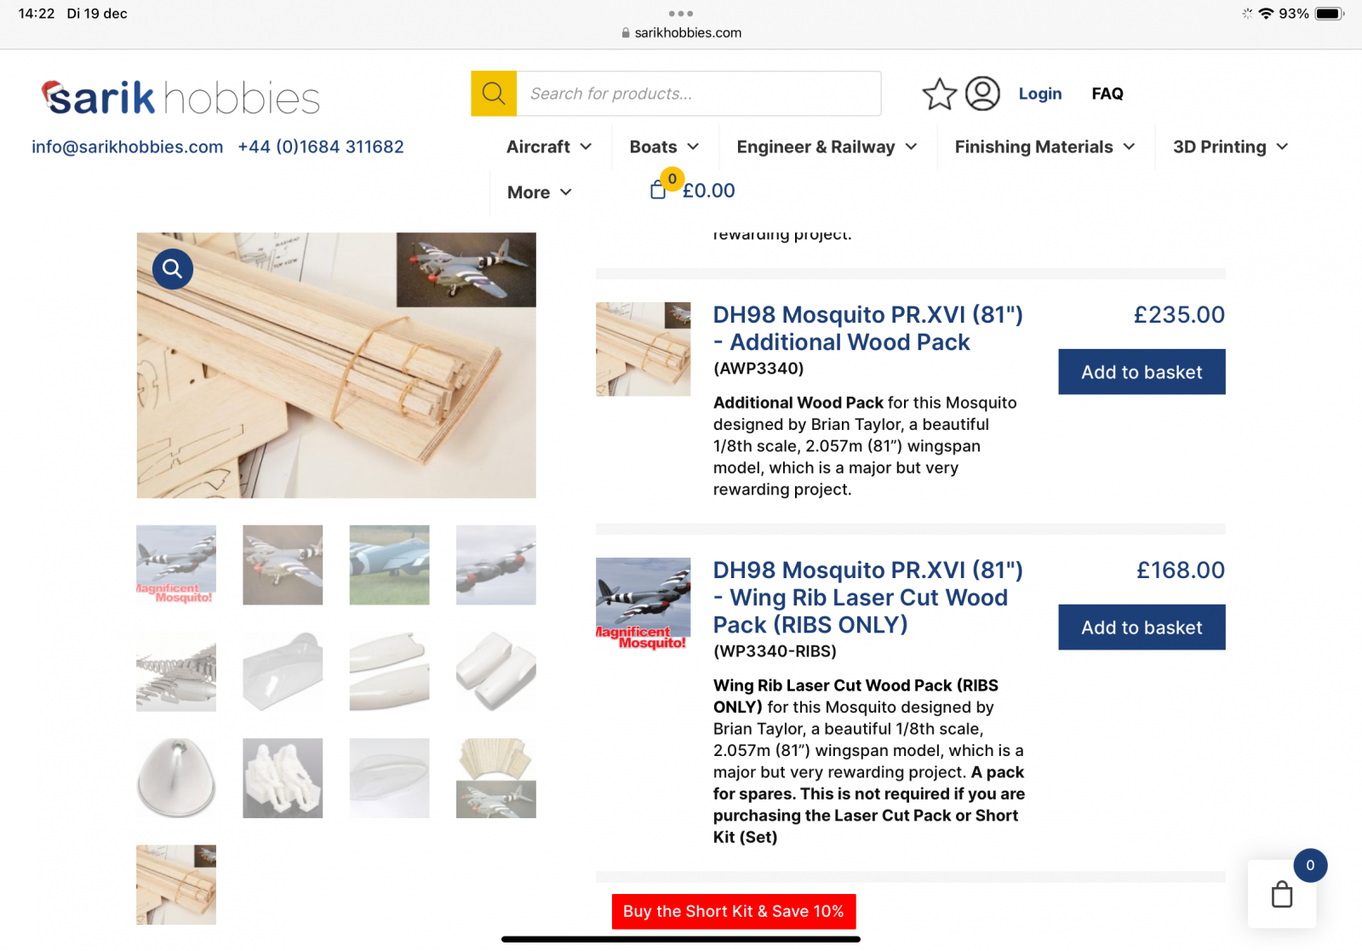Screen dimensions: 1362x951
Task: Expand the Finishing Materials menu
Action: click(1044, 147)
